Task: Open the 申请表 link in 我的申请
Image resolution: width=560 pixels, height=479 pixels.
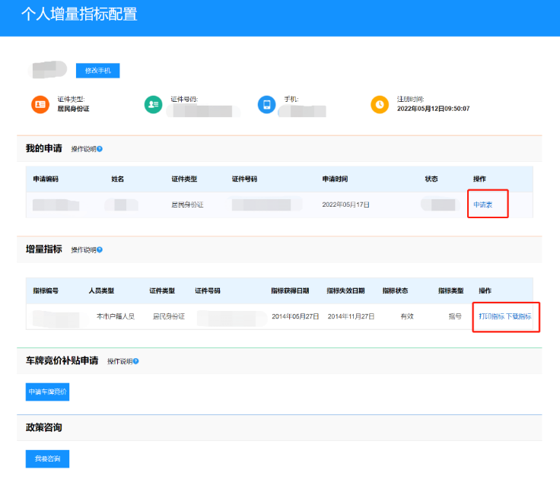Action: [483, 205]
